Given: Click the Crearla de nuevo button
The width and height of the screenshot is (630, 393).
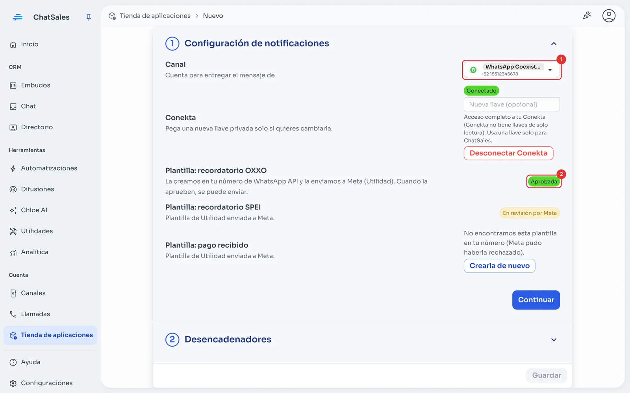Looking at the screenshot, I should 499,266.
